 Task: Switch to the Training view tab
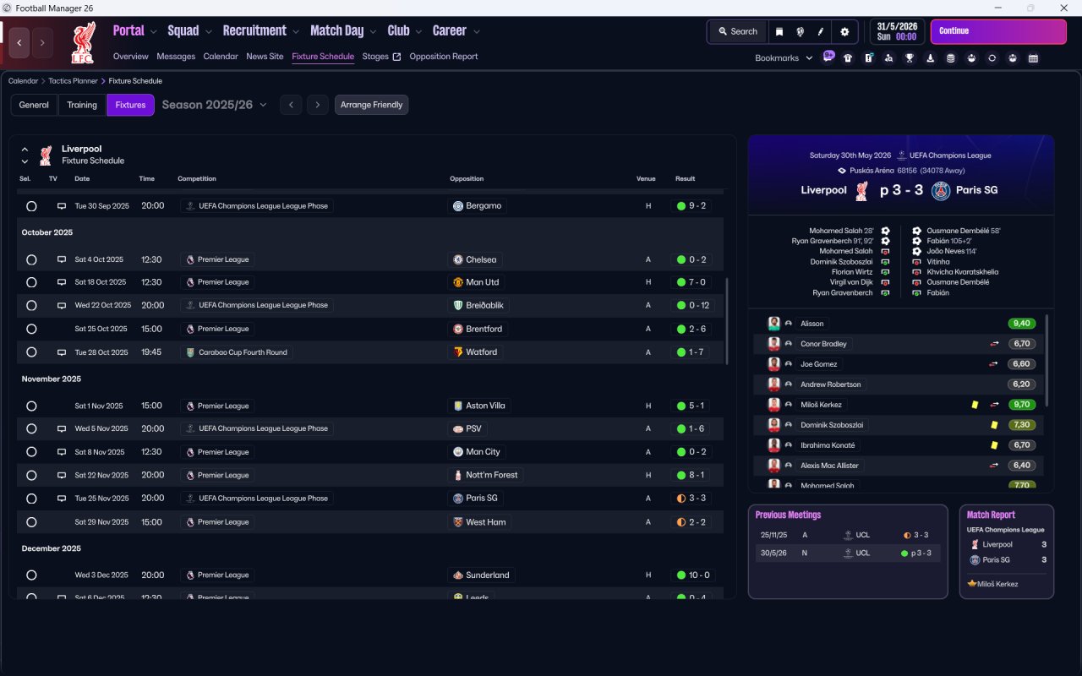[82, 105]
